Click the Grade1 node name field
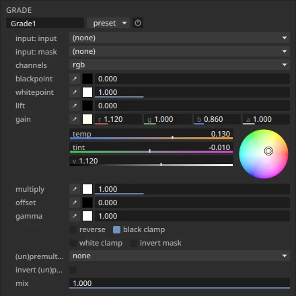The image size is (296, 296). [x=45, y=23]
